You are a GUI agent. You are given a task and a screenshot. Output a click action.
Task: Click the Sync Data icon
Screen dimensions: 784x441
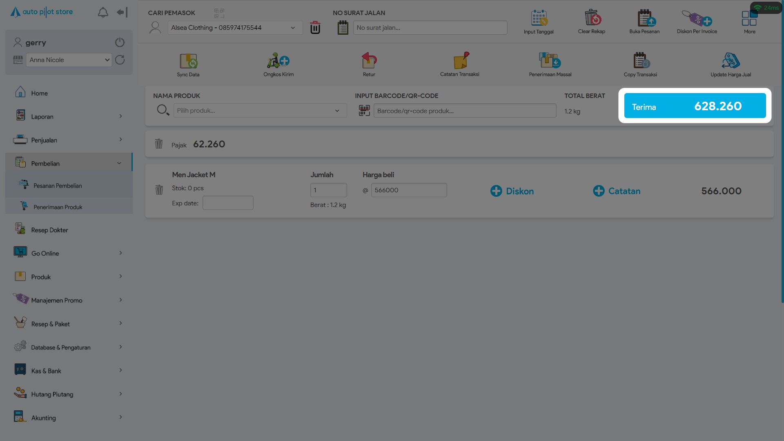tap(188, 61)
